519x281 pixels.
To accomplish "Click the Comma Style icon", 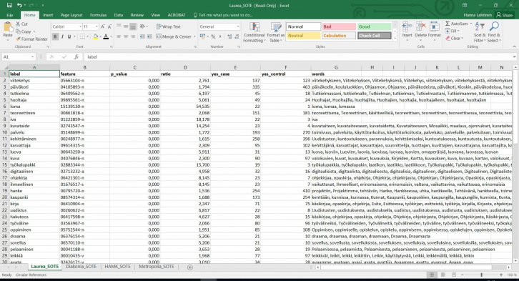I will 219,36.
